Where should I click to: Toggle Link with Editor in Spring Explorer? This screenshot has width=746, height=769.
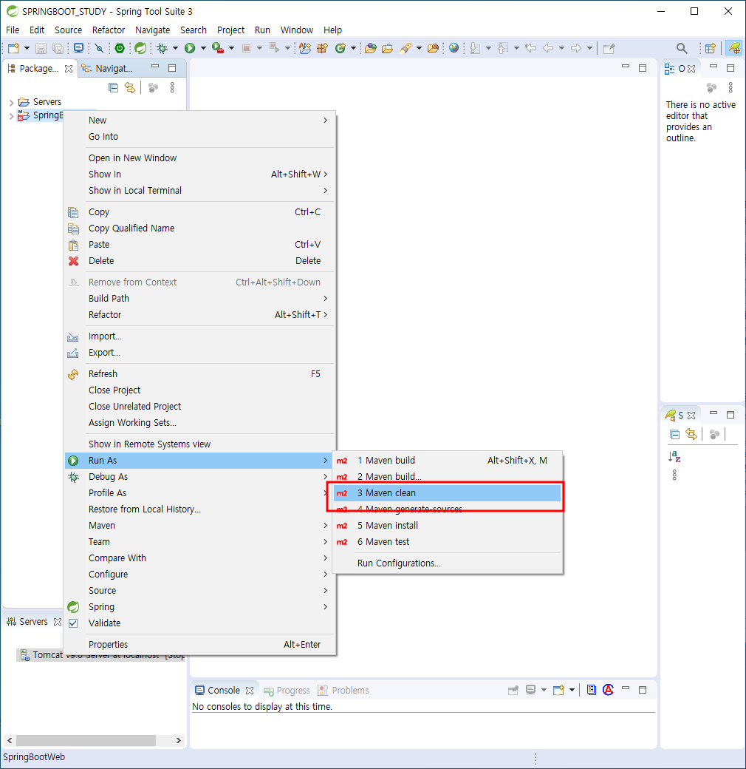click(691, 435)
